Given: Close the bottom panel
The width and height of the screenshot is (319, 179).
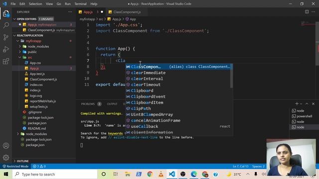Looking at the screenshot, I should (314, 104).
